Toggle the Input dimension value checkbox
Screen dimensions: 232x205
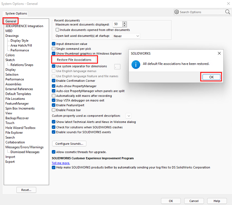[54, 44]
